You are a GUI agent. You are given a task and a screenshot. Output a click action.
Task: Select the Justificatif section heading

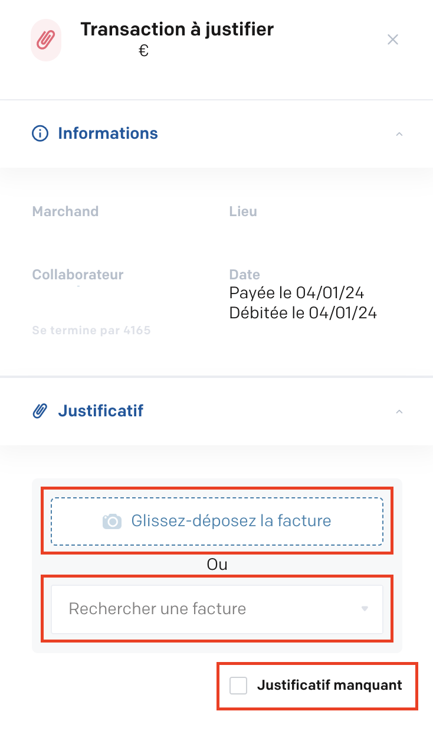click(100, 411)
